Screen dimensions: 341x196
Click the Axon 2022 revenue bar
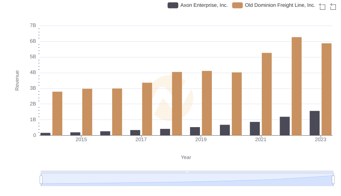285,126
